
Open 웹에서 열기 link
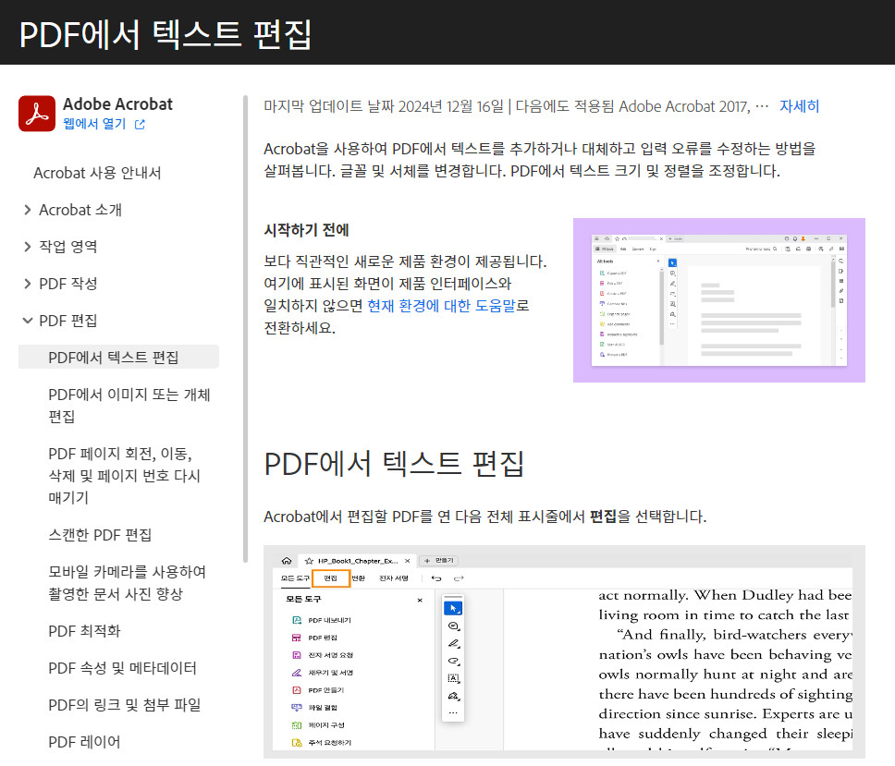pyautogui.click(x=94, y=124)
